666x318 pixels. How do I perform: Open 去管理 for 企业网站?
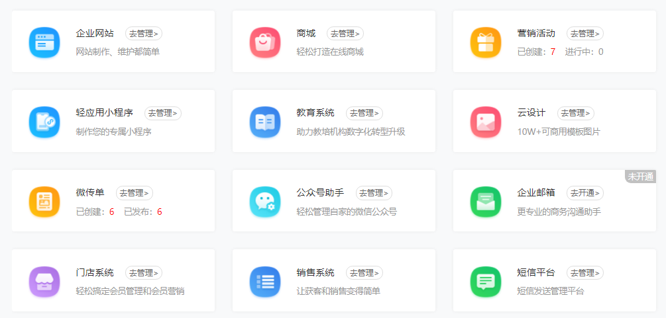tap(144, 34)
